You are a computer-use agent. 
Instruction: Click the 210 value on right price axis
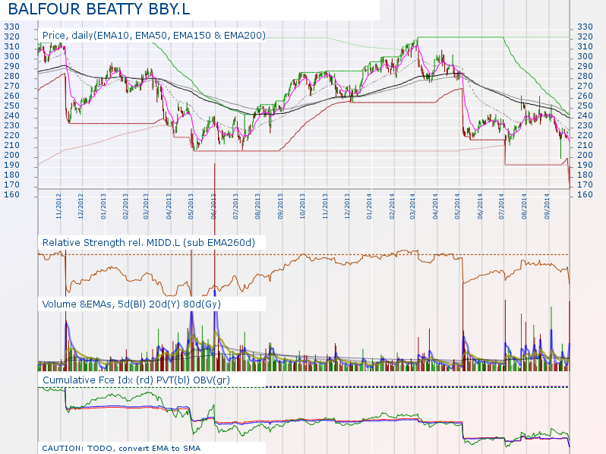pyautogui.click(x=585, y=145)
